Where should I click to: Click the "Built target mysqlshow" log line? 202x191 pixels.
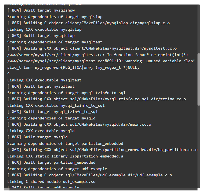tap(41, 10)
